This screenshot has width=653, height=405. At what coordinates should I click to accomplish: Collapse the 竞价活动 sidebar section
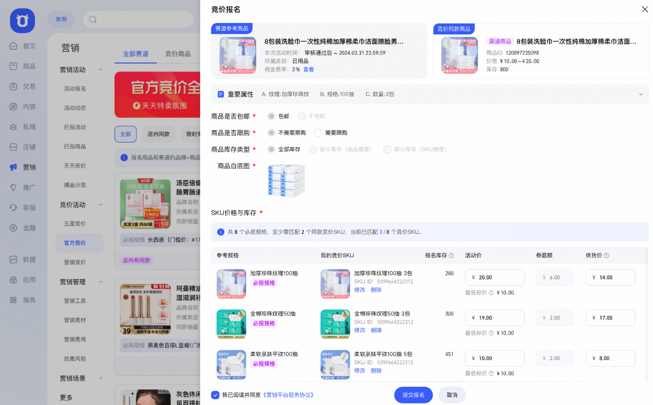(100, 205)
